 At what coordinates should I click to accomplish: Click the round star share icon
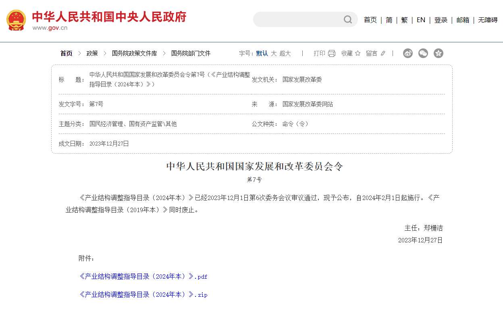point(439,53)
